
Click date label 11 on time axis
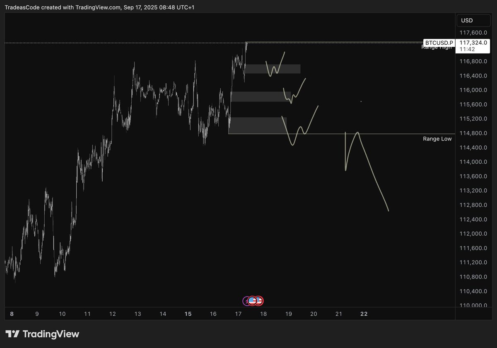tap(87, 314)
